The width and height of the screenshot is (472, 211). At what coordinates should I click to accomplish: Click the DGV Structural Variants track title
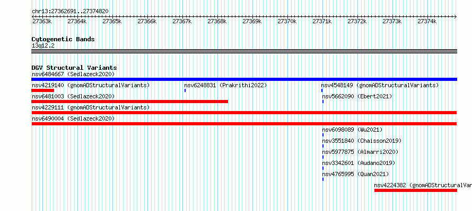tap(74, 68)
